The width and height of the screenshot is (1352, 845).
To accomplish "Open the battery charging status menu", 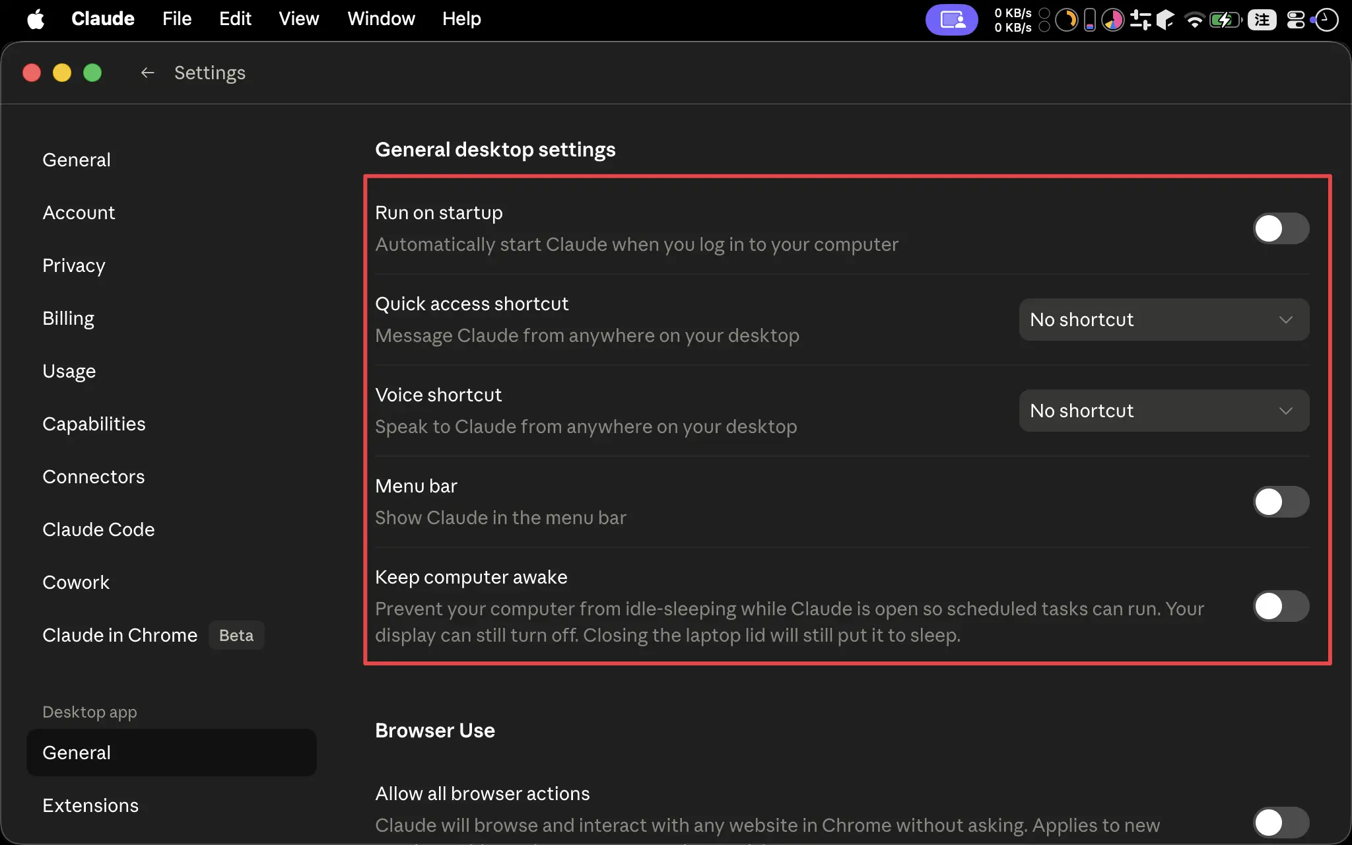I will (1226, 20).
